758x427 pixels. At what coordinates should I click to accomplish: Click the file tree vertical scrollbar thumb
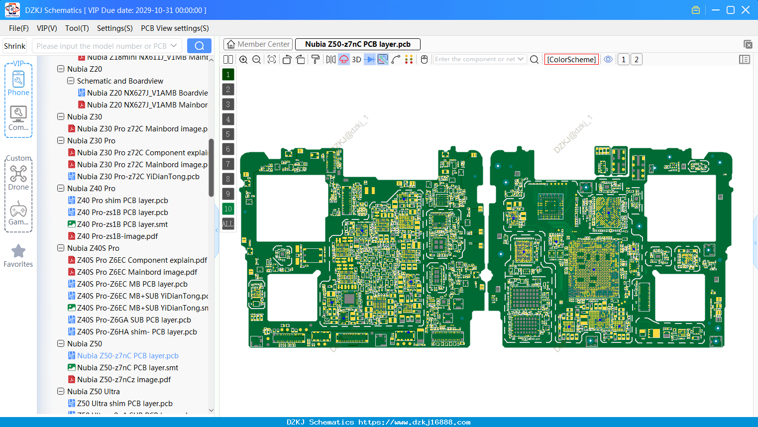coord(211,168)
